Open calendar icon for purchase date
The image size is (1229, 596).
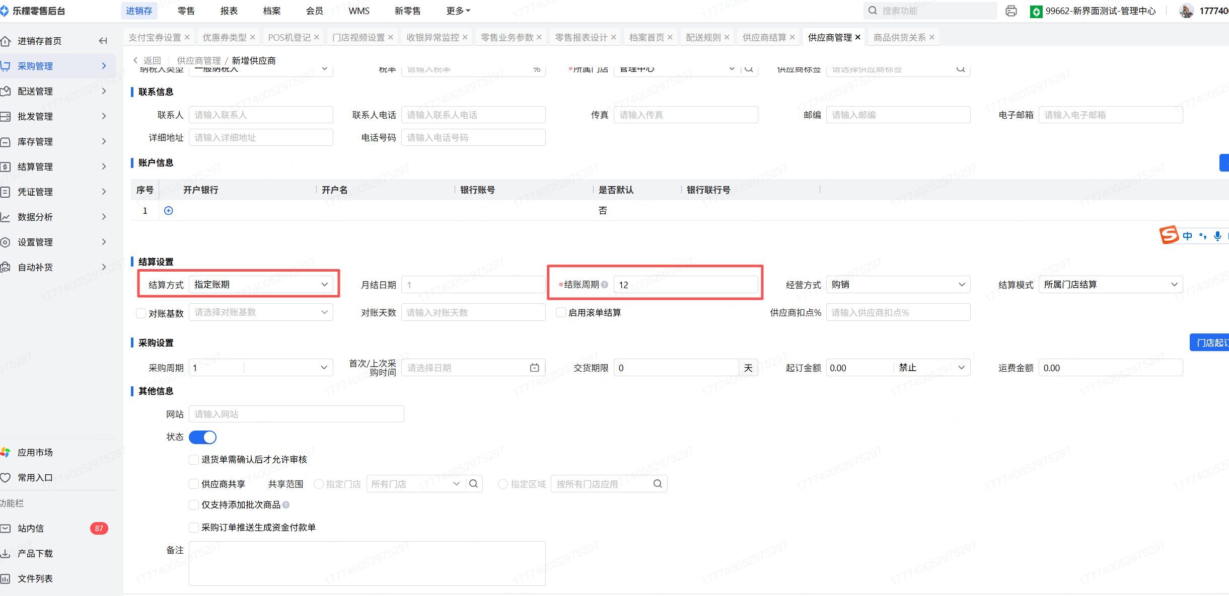pyautogui.click(x=534, y=368)
